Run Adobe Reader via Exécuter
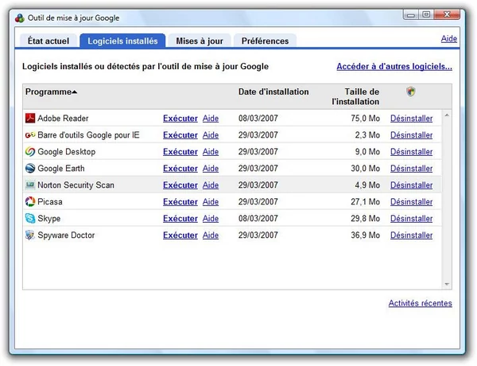Screen dimensions: 477x366 tap(180, 118)
